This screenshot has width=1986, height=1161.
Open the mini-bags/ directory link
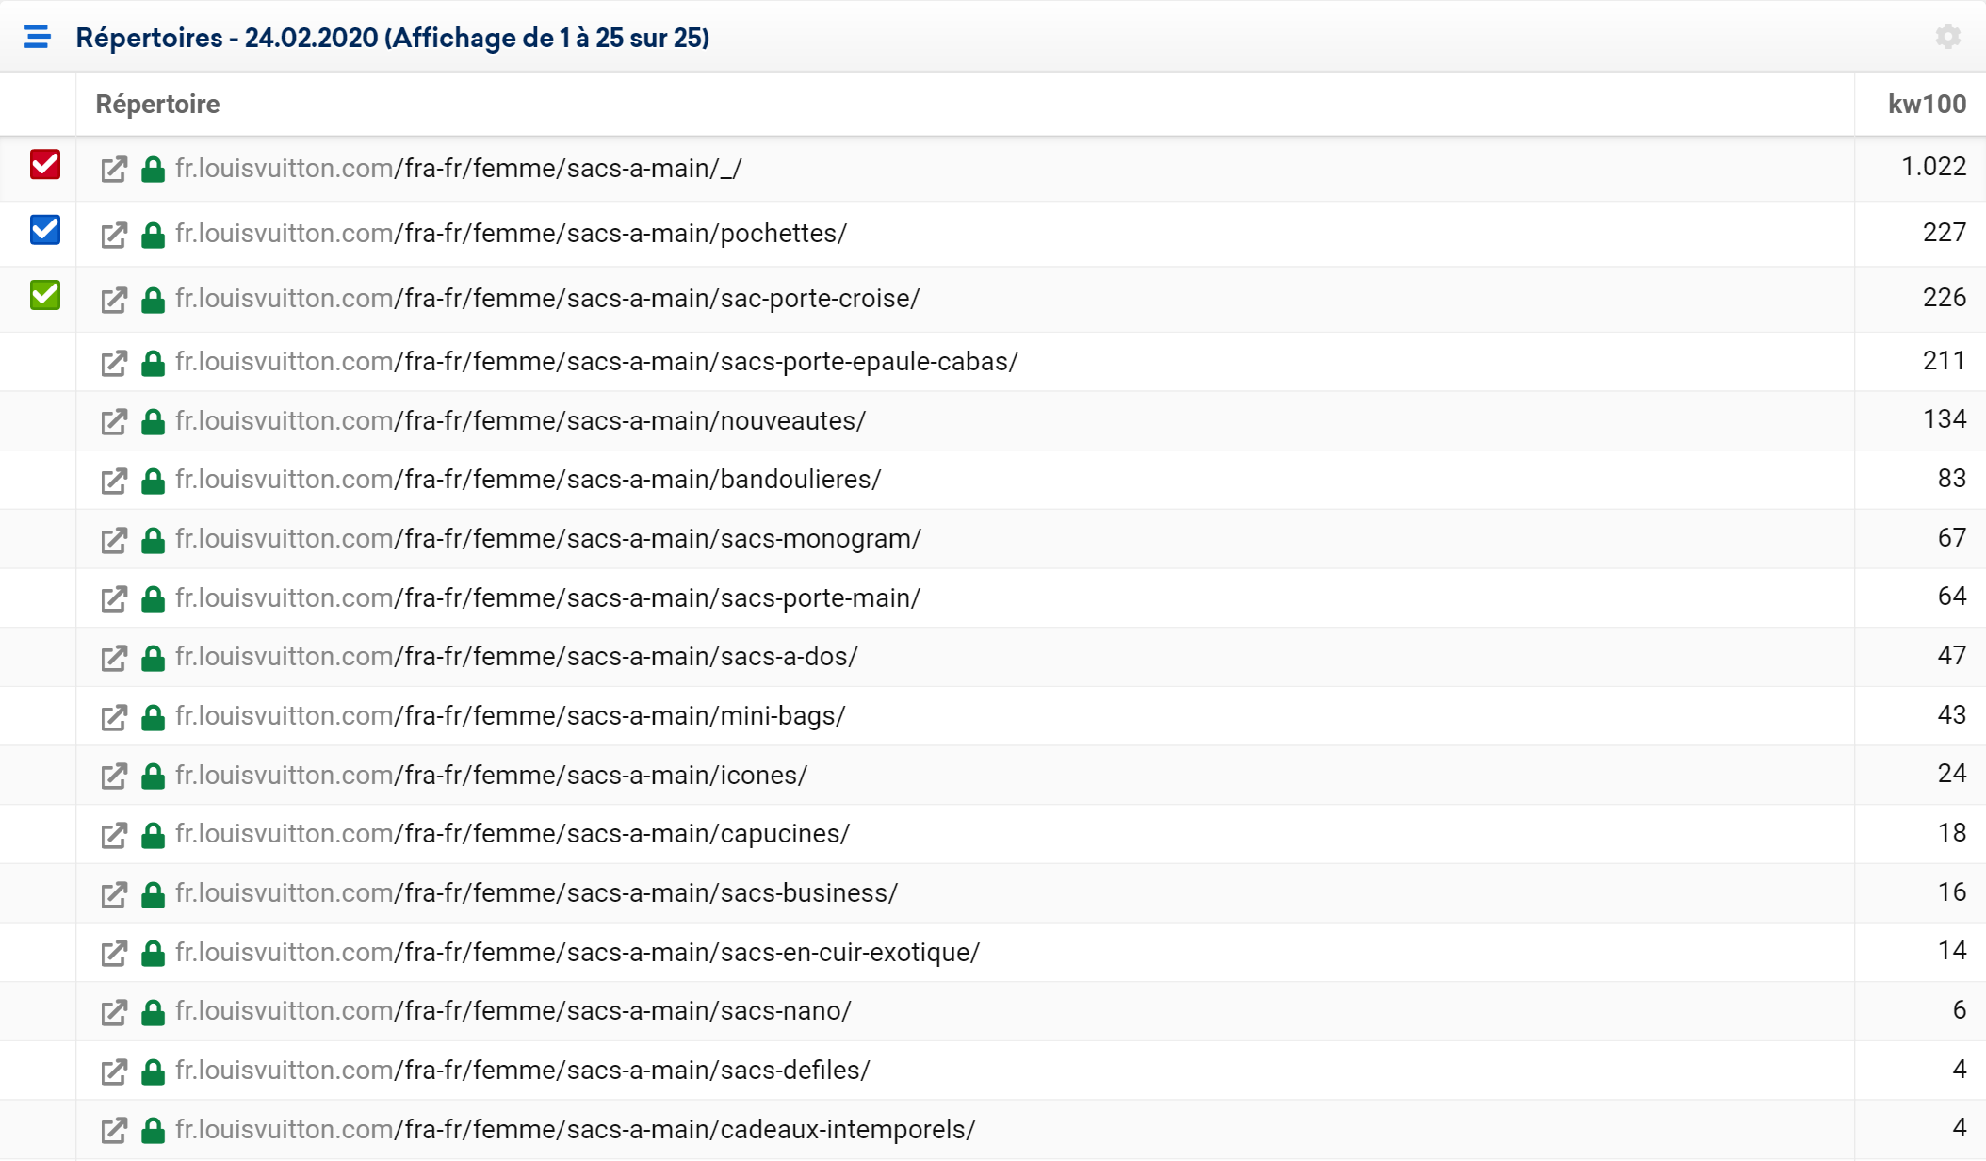click(511, 716)
